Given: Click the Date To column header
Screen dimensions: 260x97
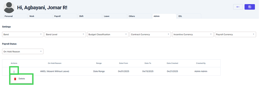Looking at the screenshot, I should (148, 63).
